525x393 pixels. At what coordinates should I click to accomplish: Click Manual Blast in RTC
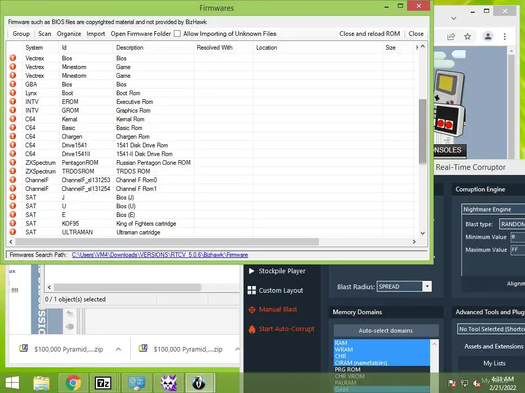pyautogui.click(x=273, y=310)
